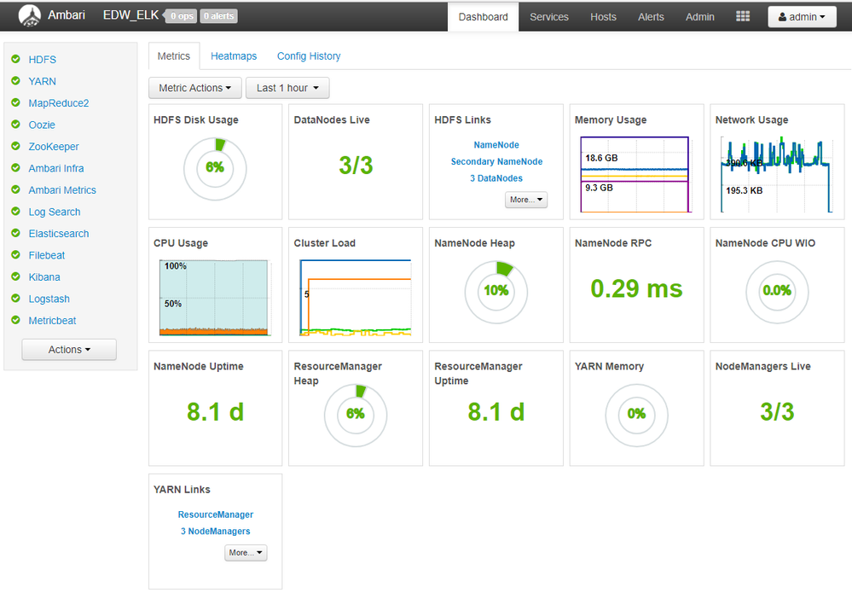Open the Config History tab
The image size is (852, 599).
[309, 56]
